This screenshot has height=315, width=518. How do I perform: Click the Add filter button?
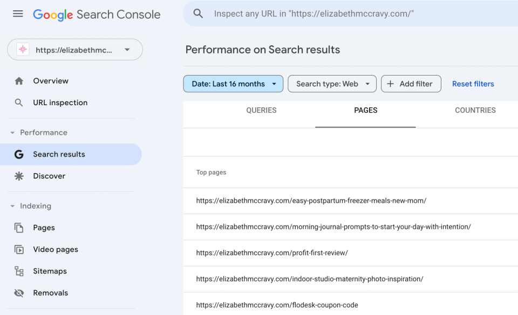coord(411,84)
